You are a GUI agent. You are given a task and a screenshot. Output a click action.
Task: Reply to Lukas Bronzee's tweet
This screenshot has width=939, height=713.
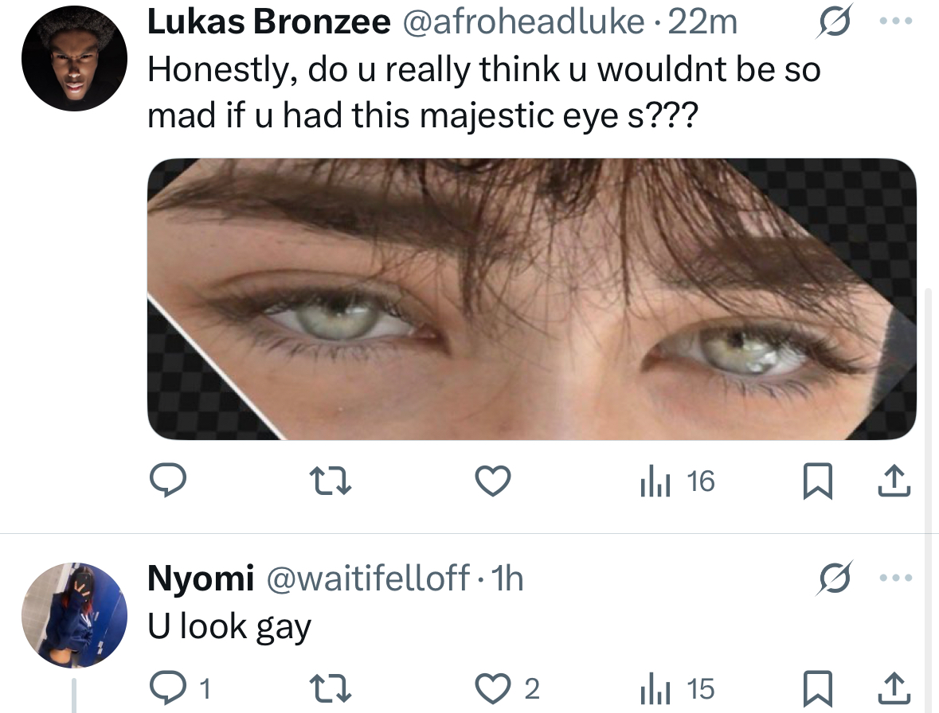(x=167, y=481)
